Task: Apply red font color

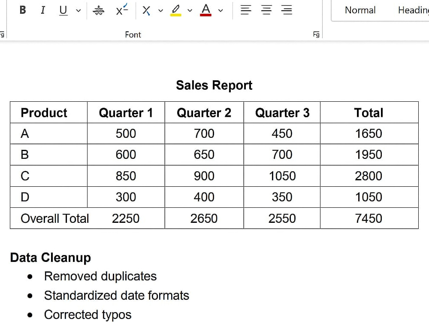Action: tap(206, 10)
